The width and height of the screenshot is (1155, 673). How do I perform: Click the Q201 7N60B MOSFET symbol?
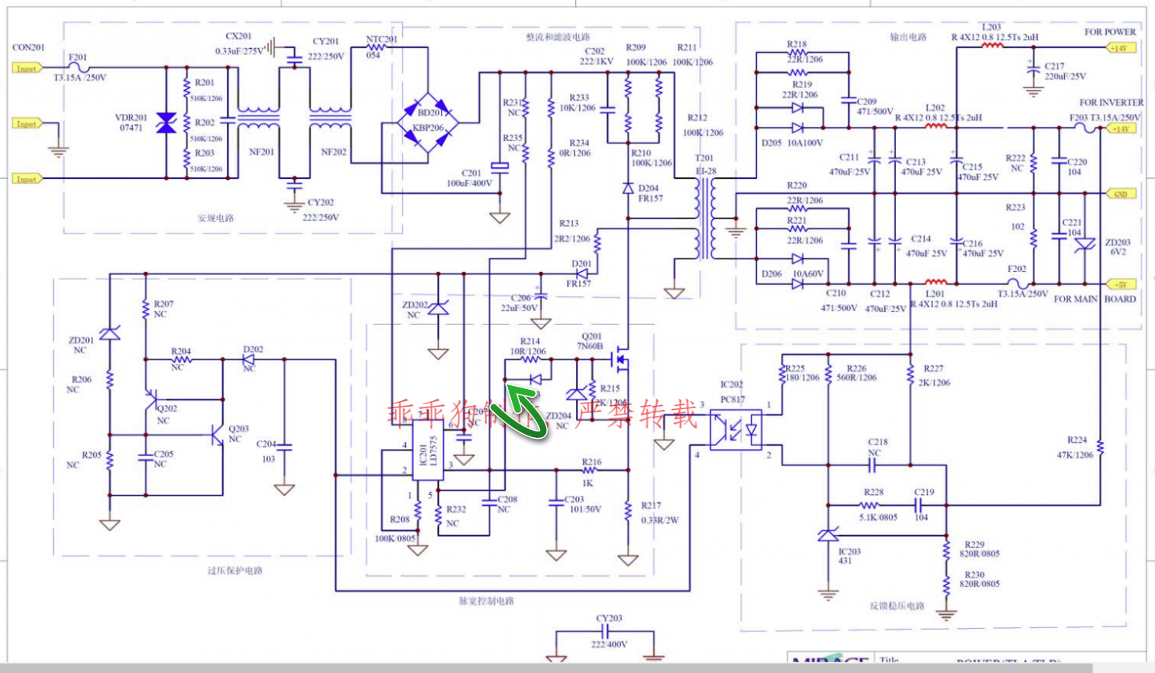click(x=619, y=362)
